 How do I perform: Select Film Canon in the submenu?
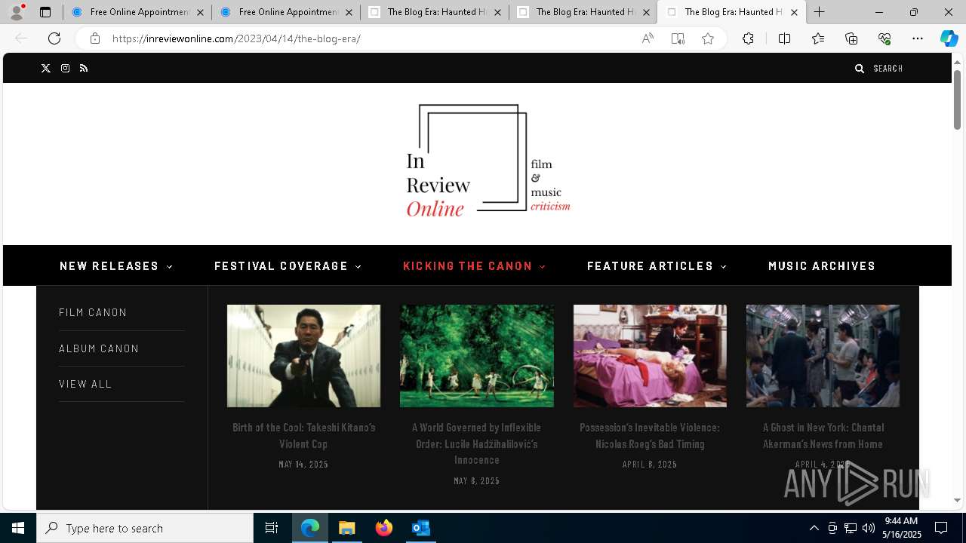coord(93,312)
